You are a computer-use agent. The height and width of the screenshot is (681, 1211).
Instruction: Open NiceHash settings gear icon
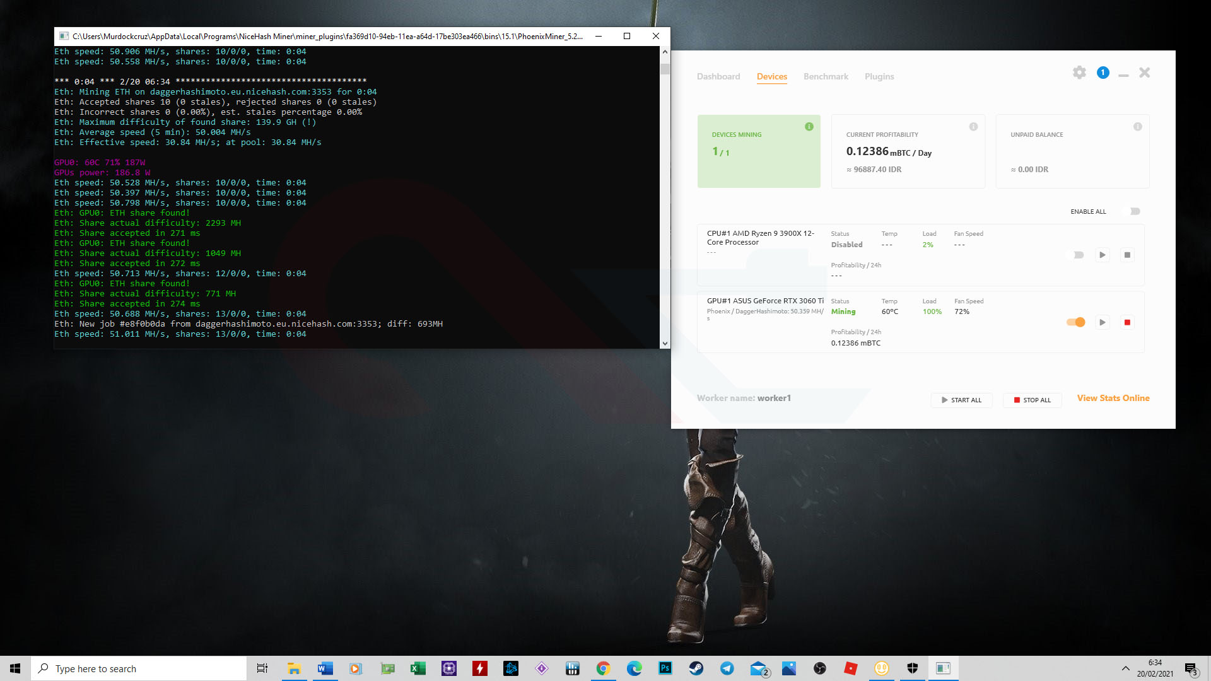click(x=1079, y=73)
